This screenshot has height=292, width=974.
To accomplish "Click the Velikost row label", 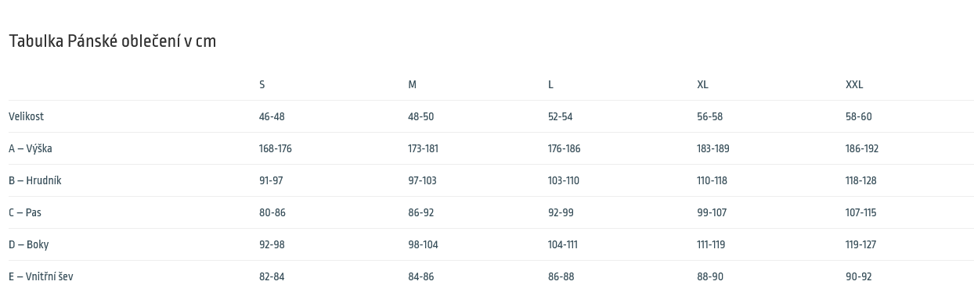I will (27, 116).
